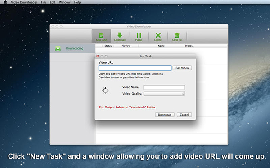Open the Edit menu

point(53,2)
